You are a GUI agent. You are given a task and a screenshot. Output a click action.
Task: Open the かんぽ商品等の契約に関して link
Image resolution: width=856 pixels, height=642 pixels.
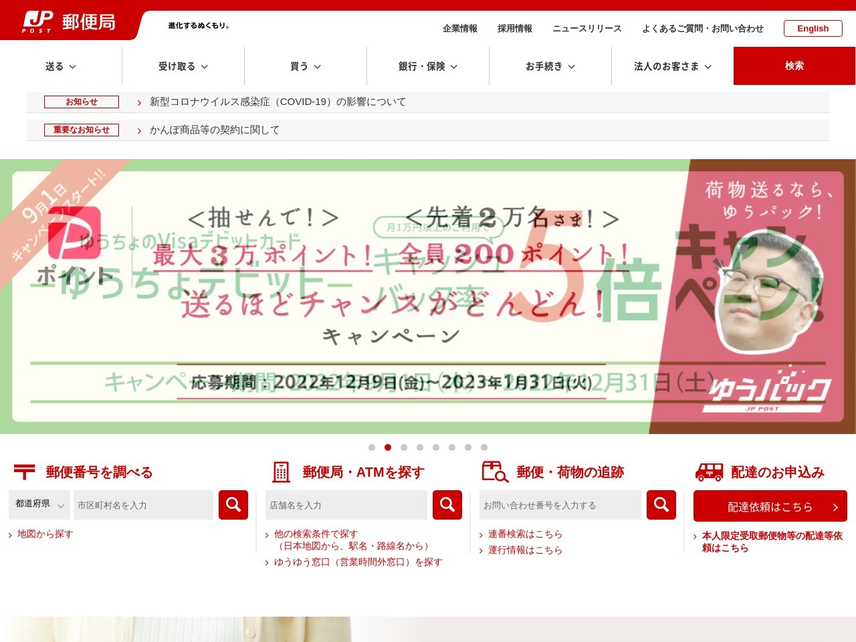215,130
